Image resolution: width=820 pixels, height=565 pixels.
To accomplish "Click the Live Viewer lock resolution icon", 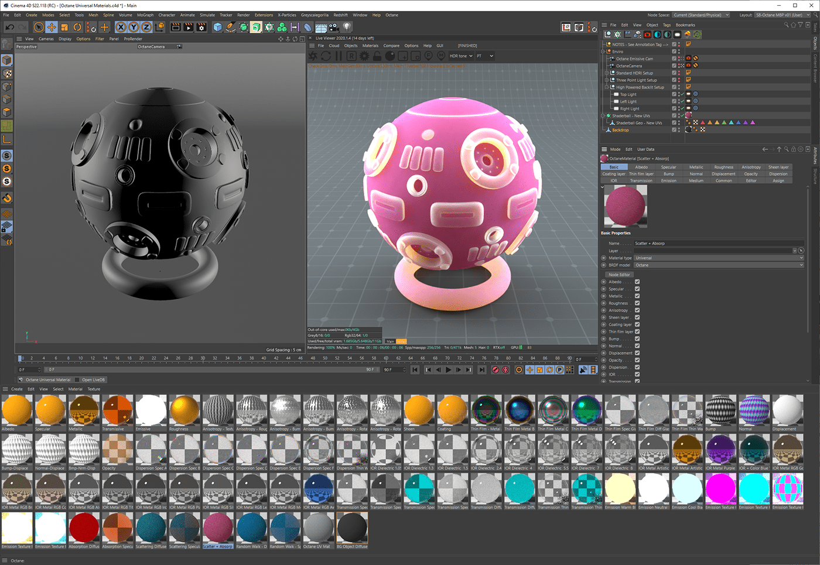I will coord(377,56).
